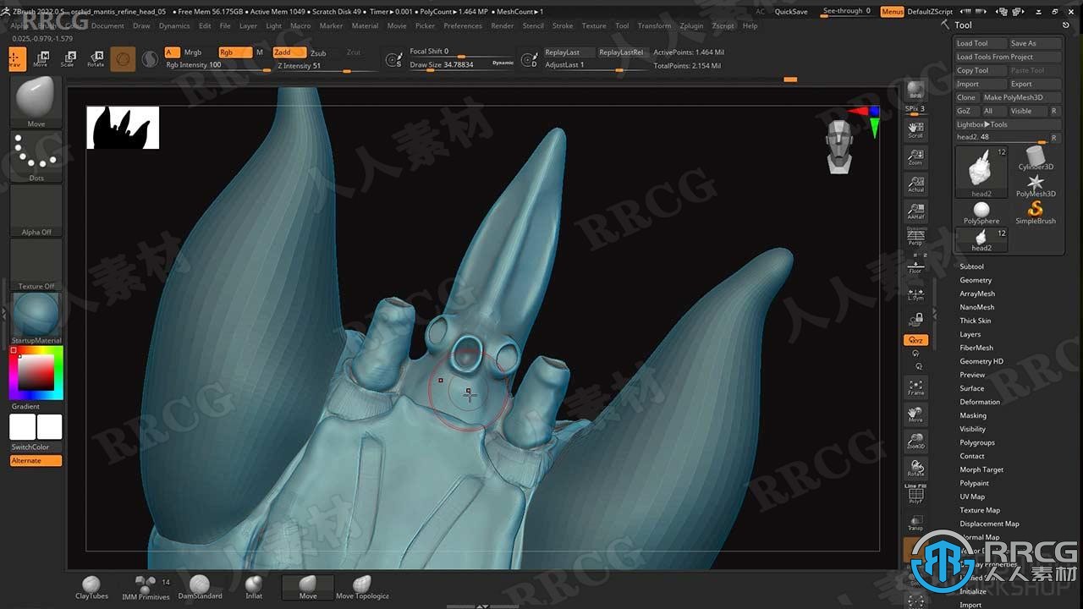1083x609 pixels.
Task: Open the current Move brush thumbnail
Action: (36, 102)
